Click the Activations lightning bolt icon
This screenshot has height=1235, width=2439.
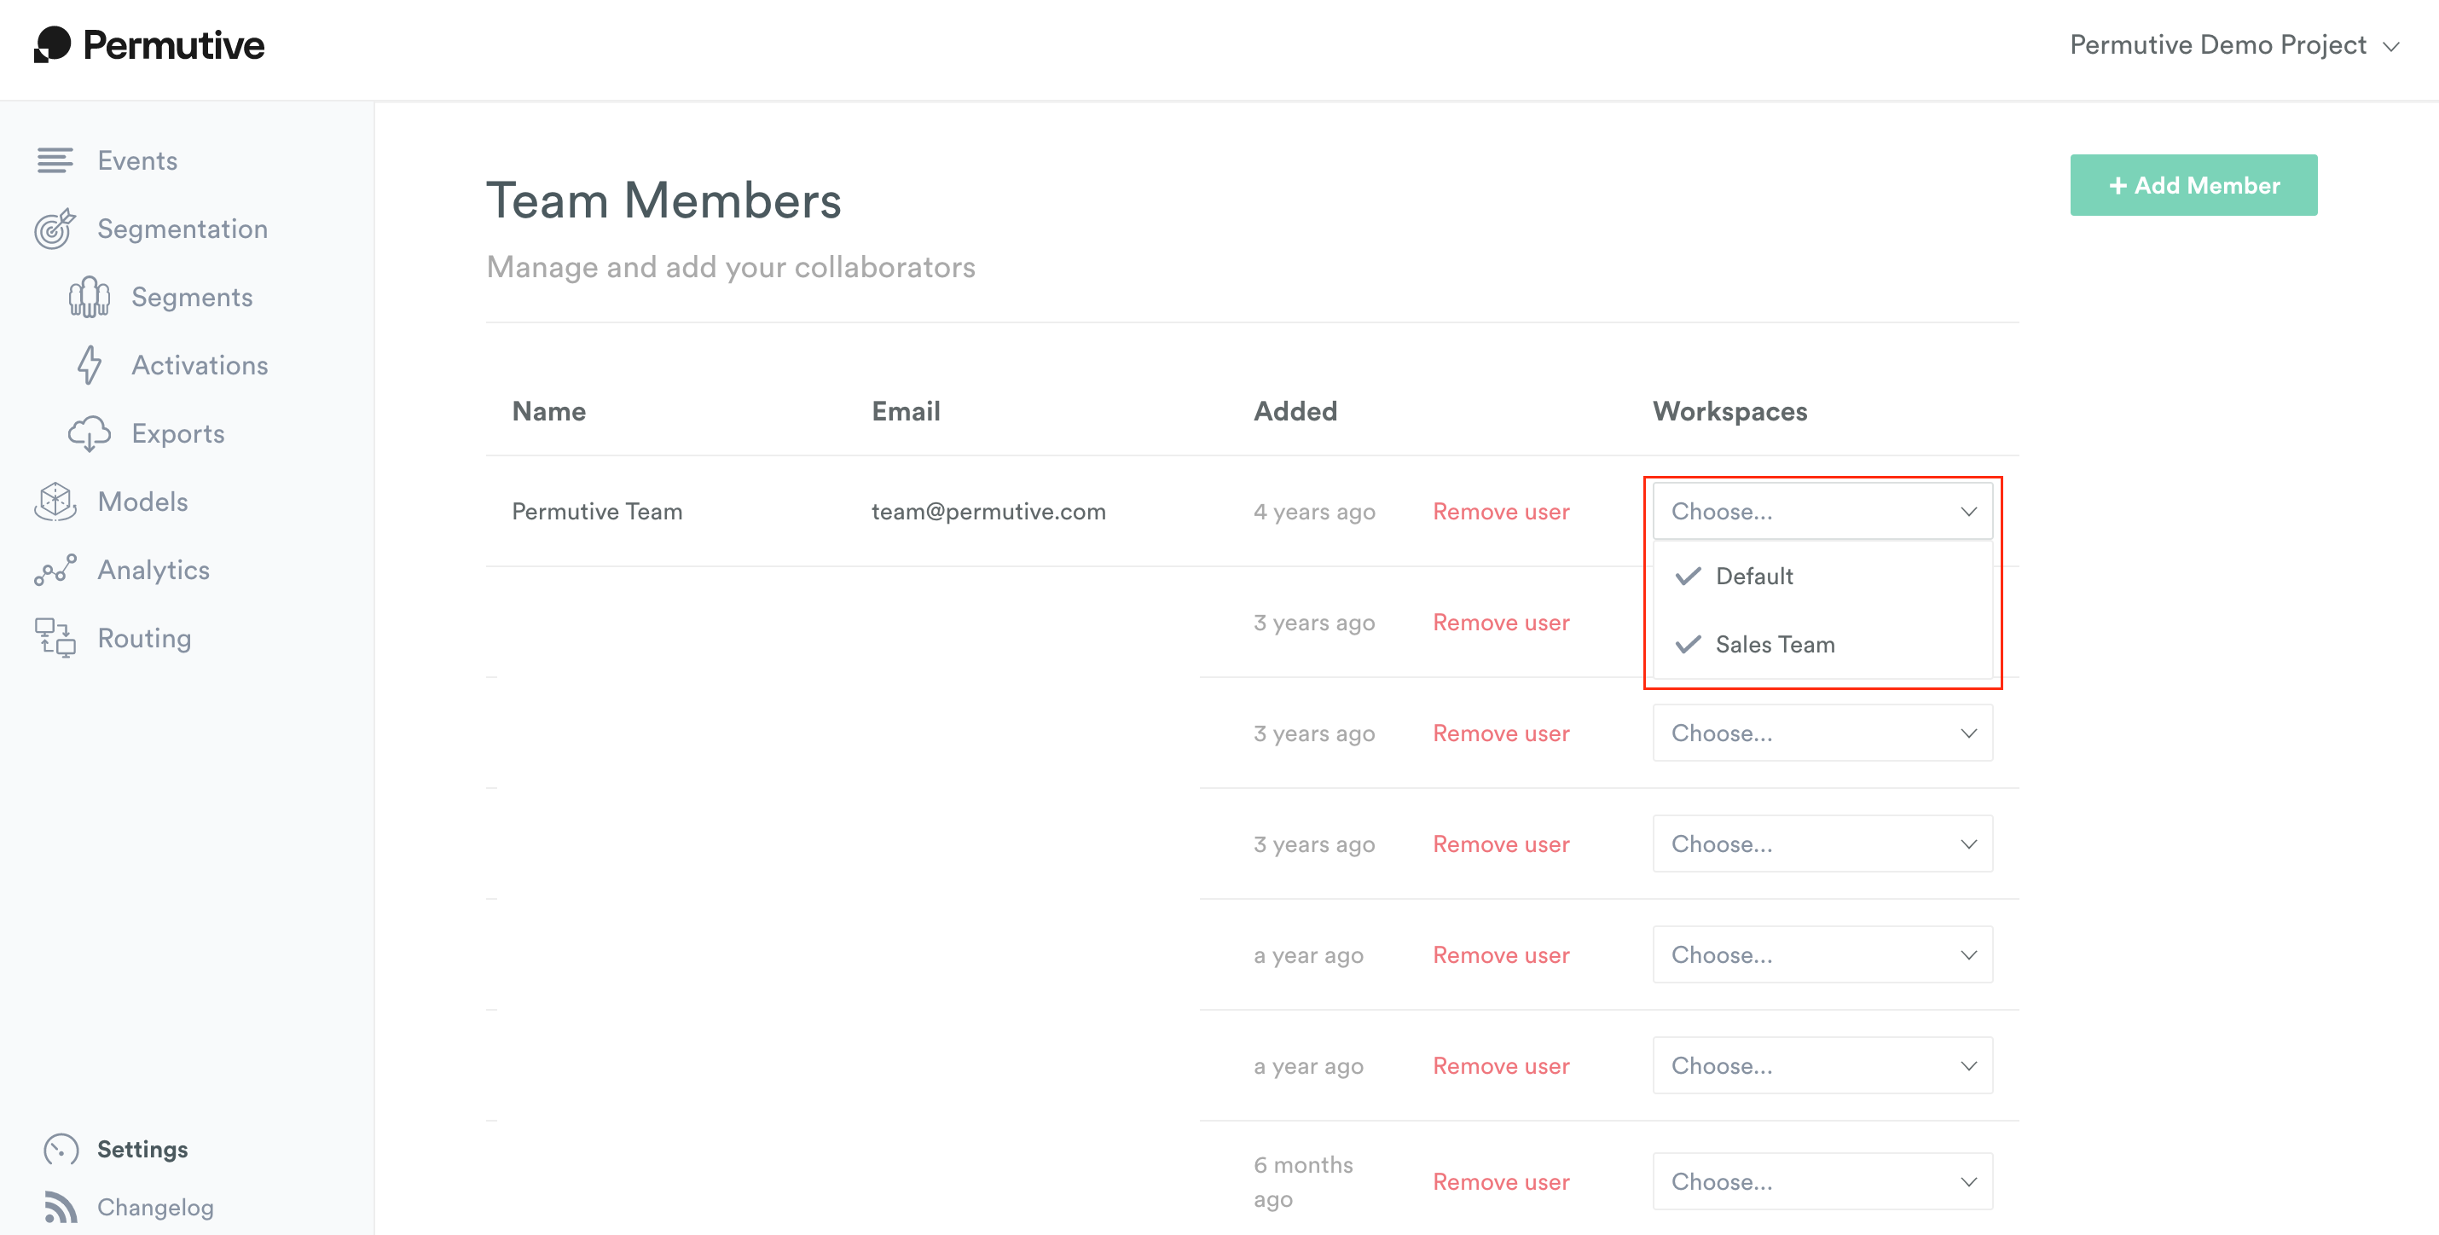(x=89, y=366)
